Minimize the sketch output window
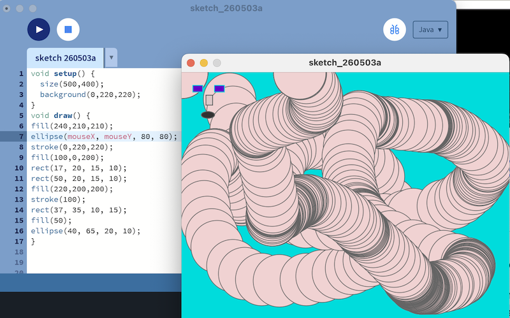Viewport: 510px width, 318px height. [204, 62]
